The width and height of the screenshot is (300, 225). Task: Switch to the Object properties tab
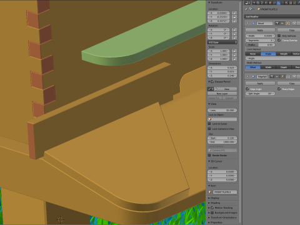click(270, 3)
